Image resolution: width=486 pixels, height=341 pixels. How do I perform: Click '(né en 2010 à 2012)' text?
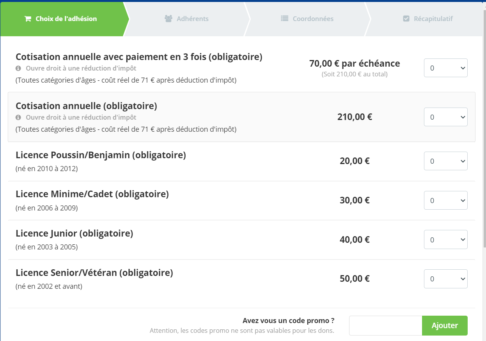click(47, 169)
